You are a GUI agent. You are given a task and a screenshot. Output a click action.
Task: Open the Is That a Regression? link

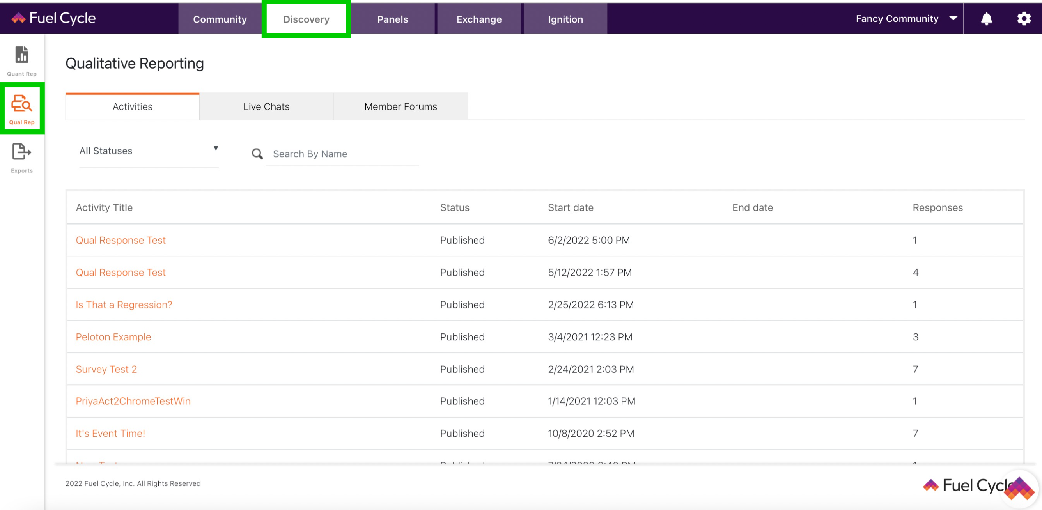coord(124,305)
